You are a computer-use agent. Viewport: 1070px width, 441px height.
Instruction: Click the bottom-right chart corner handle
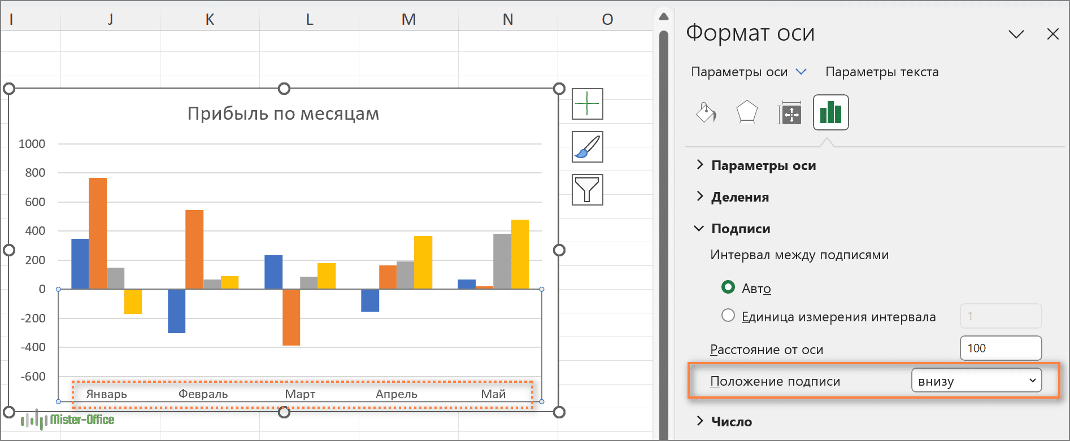pyautogui.click(x=559, y=412)
